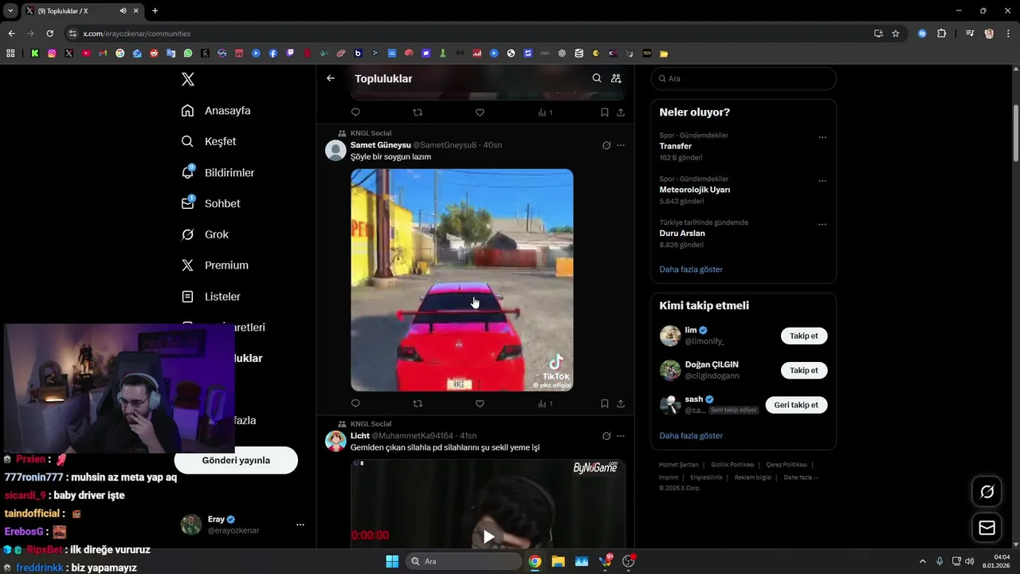Reply to Samet Güneysu's post

(355, 403)
